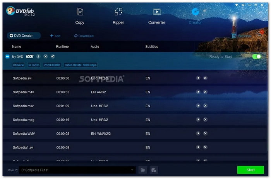Click the DVDFab logo
Viewport: 271px width, 179px height.
pyautogui.click(x=20, y=11)
